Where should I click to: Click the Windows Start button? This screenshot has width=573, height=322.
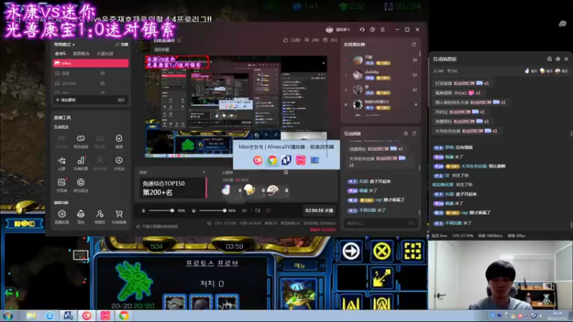pos(8,316)
